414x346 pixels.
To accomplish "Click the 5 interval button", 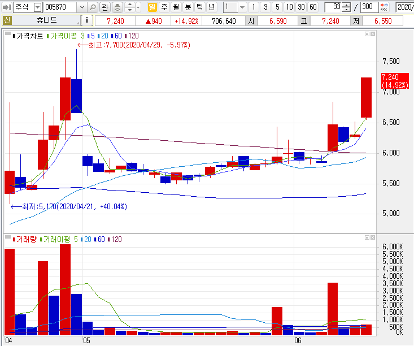I will point(277,7).
